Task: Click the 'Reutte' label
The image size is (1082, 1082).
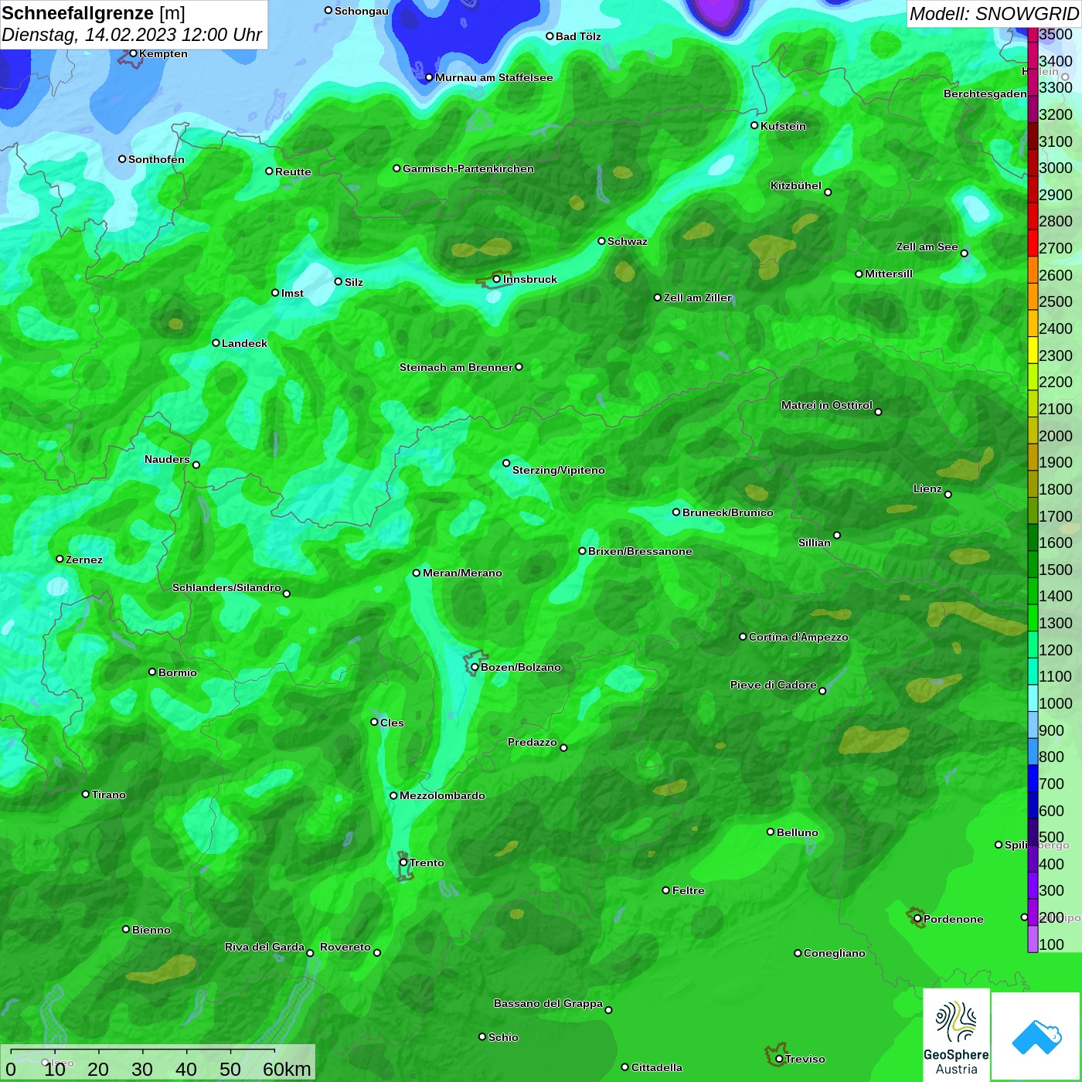Action: (293, 172)
